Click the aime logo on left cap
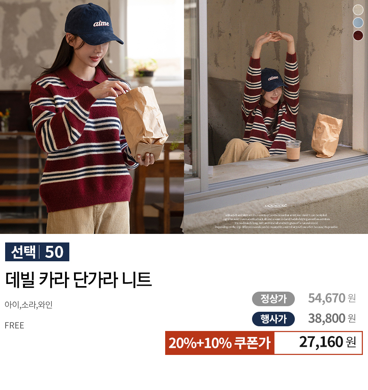This screenshot has width=368, height=390. 101,24
